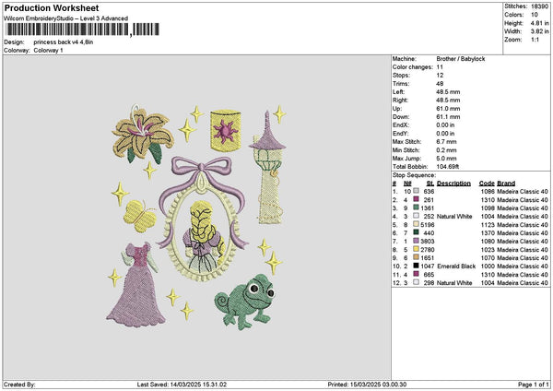Click the 'Code' column header
The image size is (553, 391).
[487, 184]
